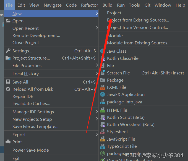
Task: Expand the Local History submenu arrow
Action: point(97,73)
